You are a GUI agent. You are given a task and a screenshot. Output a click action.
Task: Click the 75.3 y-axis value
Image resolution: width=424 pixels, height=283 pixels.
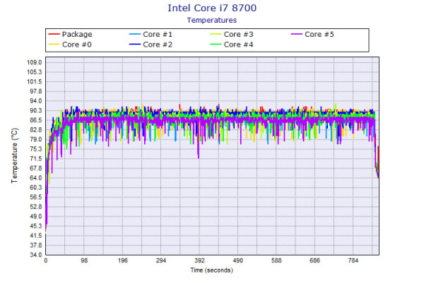coord(36,149)
